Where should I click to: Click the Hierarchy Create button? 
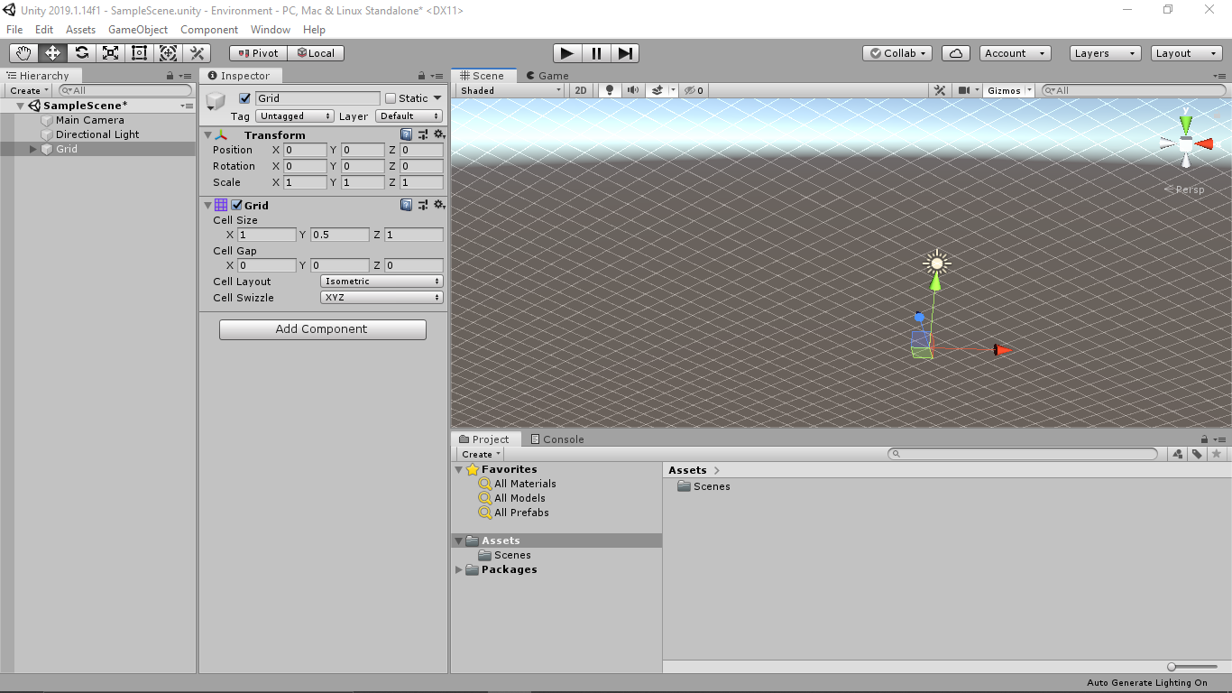[x=29, y=90]
